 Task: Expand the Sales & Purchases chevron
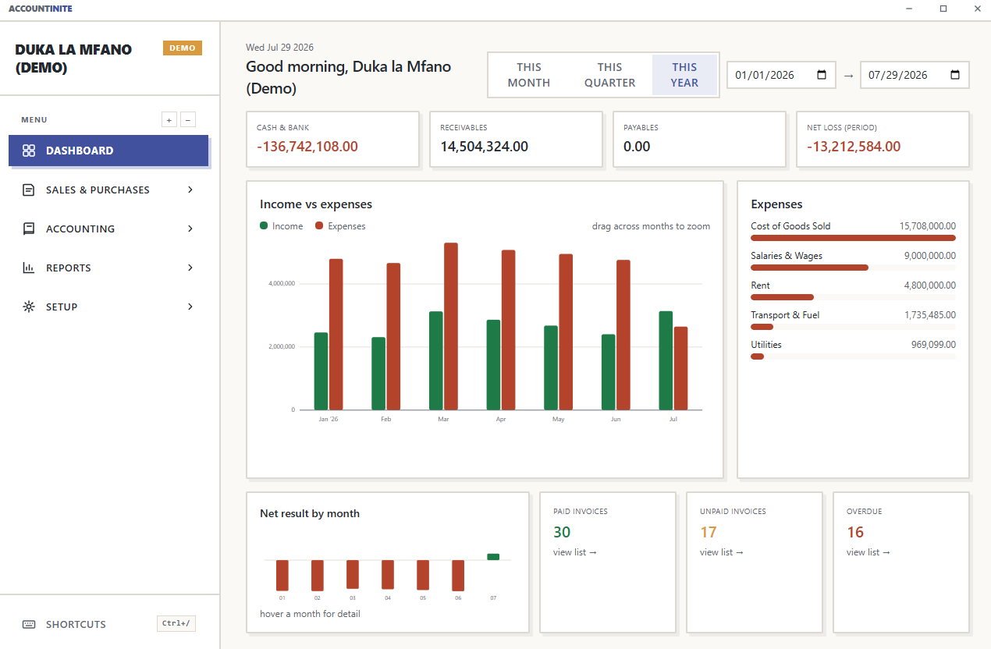190,190
